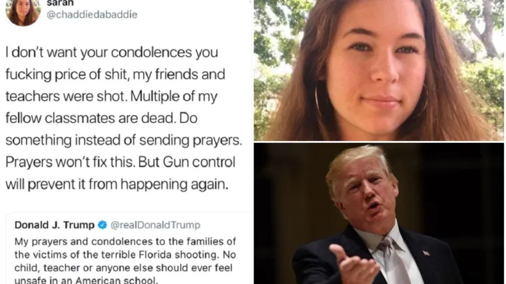Image resolution: width=506 pixels, height=284 pixels.
Task: Click Donald J. Trump name in quoted tweet
Action: coord(55,225)
